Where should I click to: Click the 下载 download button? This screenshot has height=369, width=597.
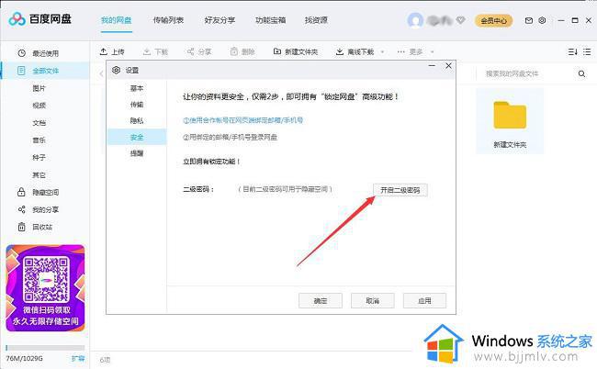click(155, 51)
